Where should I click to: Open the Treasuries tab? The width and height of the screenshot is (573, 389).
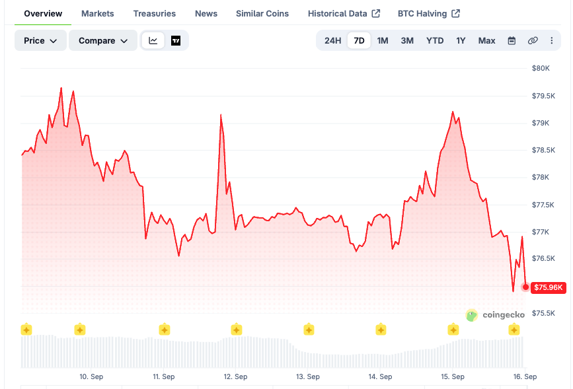pyautogui.click(x=154, y=13)
